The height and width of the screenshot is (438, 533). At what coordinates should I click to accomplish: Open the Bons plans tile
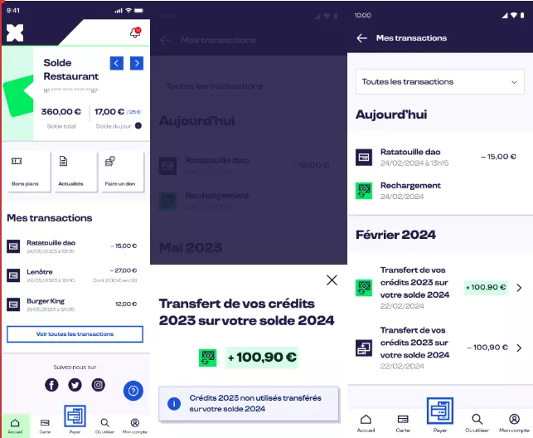tap(26, 170)
